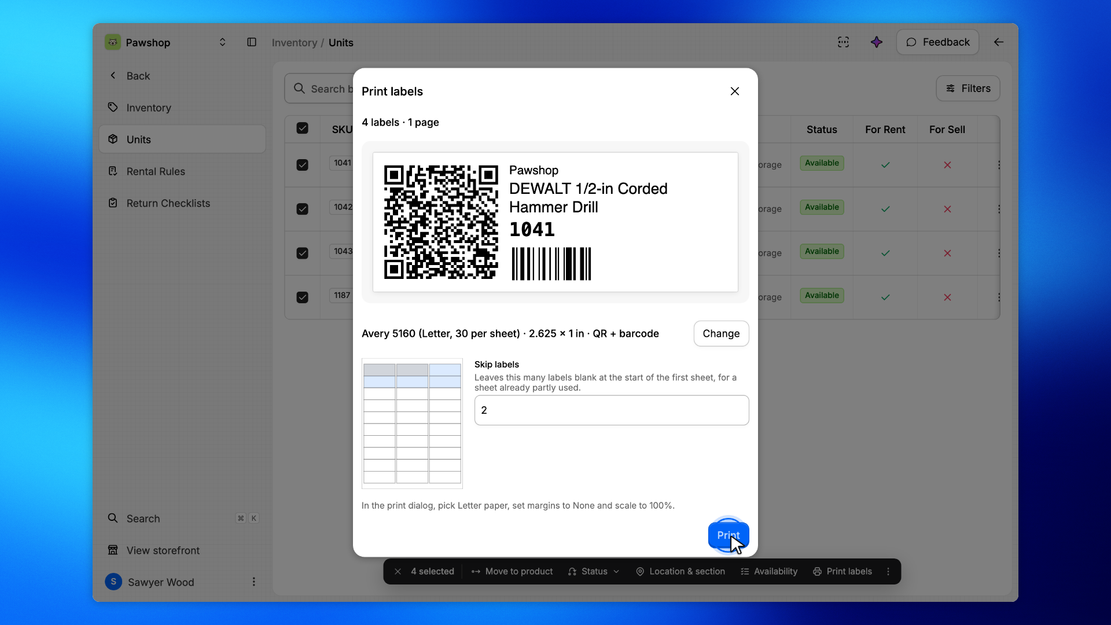Image resolution: width=1111 pixels, height=625 pixels.
Task: Click Availability in the action bar
Action: tap(769, 572)
